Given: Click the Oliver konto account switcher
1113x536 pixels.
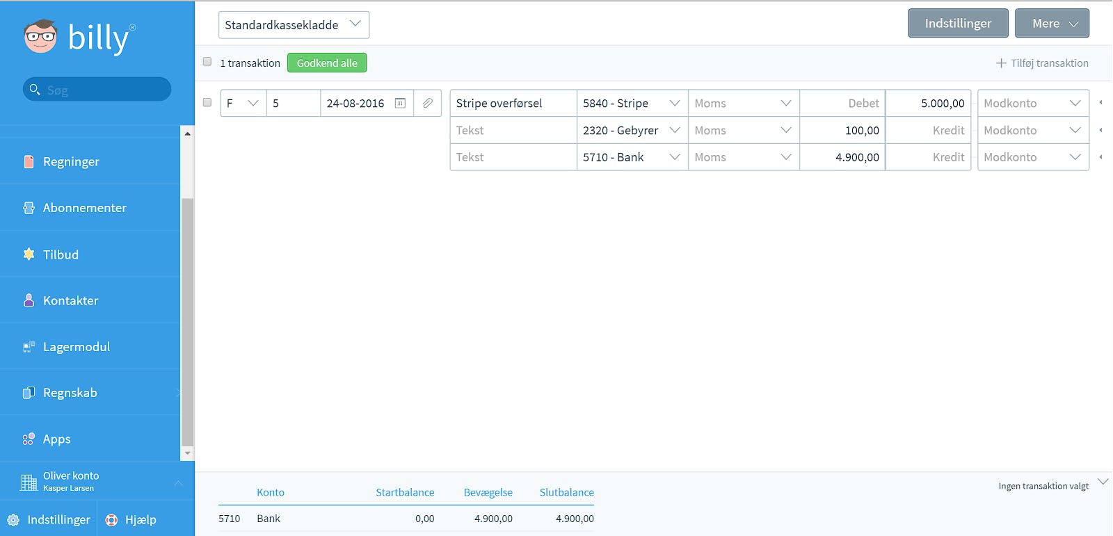Looking at the screenshot, I should (97, 481).
